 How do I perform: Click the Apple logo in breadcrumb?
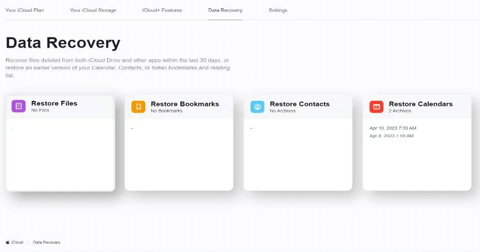coord(8,242)
